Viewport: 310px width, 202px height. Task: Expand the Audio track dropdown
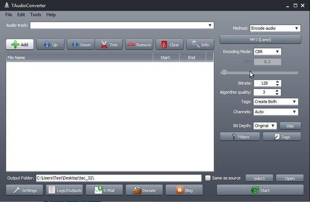pos(122,26)
